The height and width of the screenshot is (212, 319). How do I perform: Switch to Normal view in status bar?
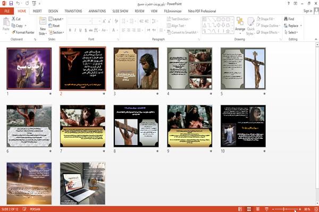pos(240,209)
